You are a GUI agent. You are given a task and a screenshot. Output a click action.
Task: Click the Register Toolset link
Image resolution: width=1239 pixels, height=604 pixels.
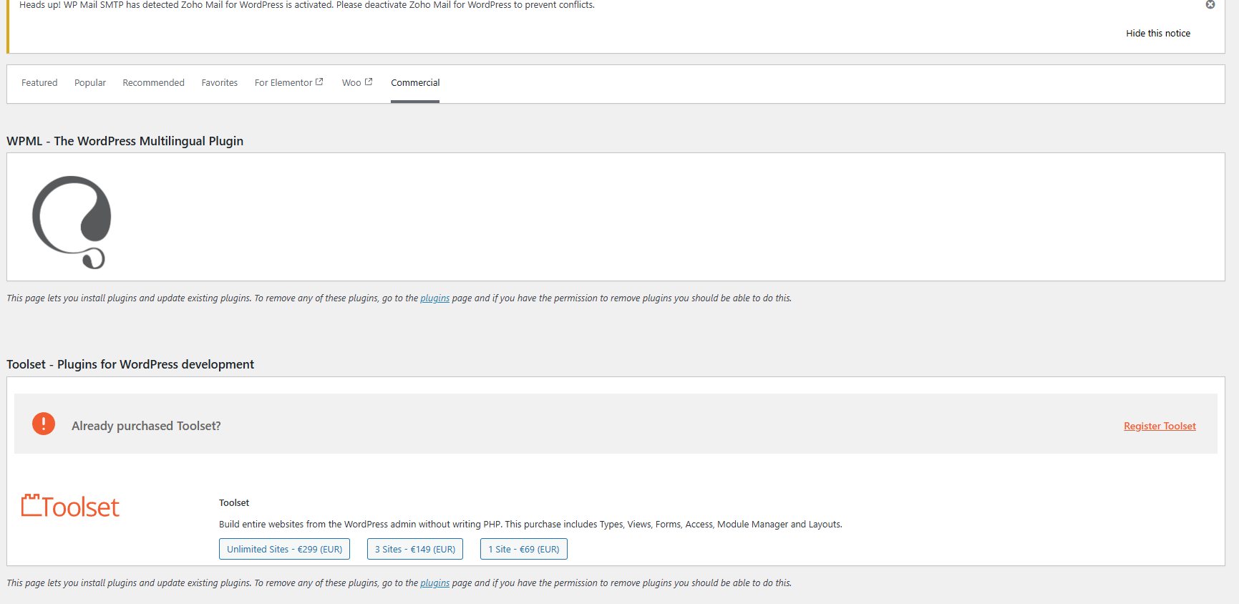[x=1160, y=426]
